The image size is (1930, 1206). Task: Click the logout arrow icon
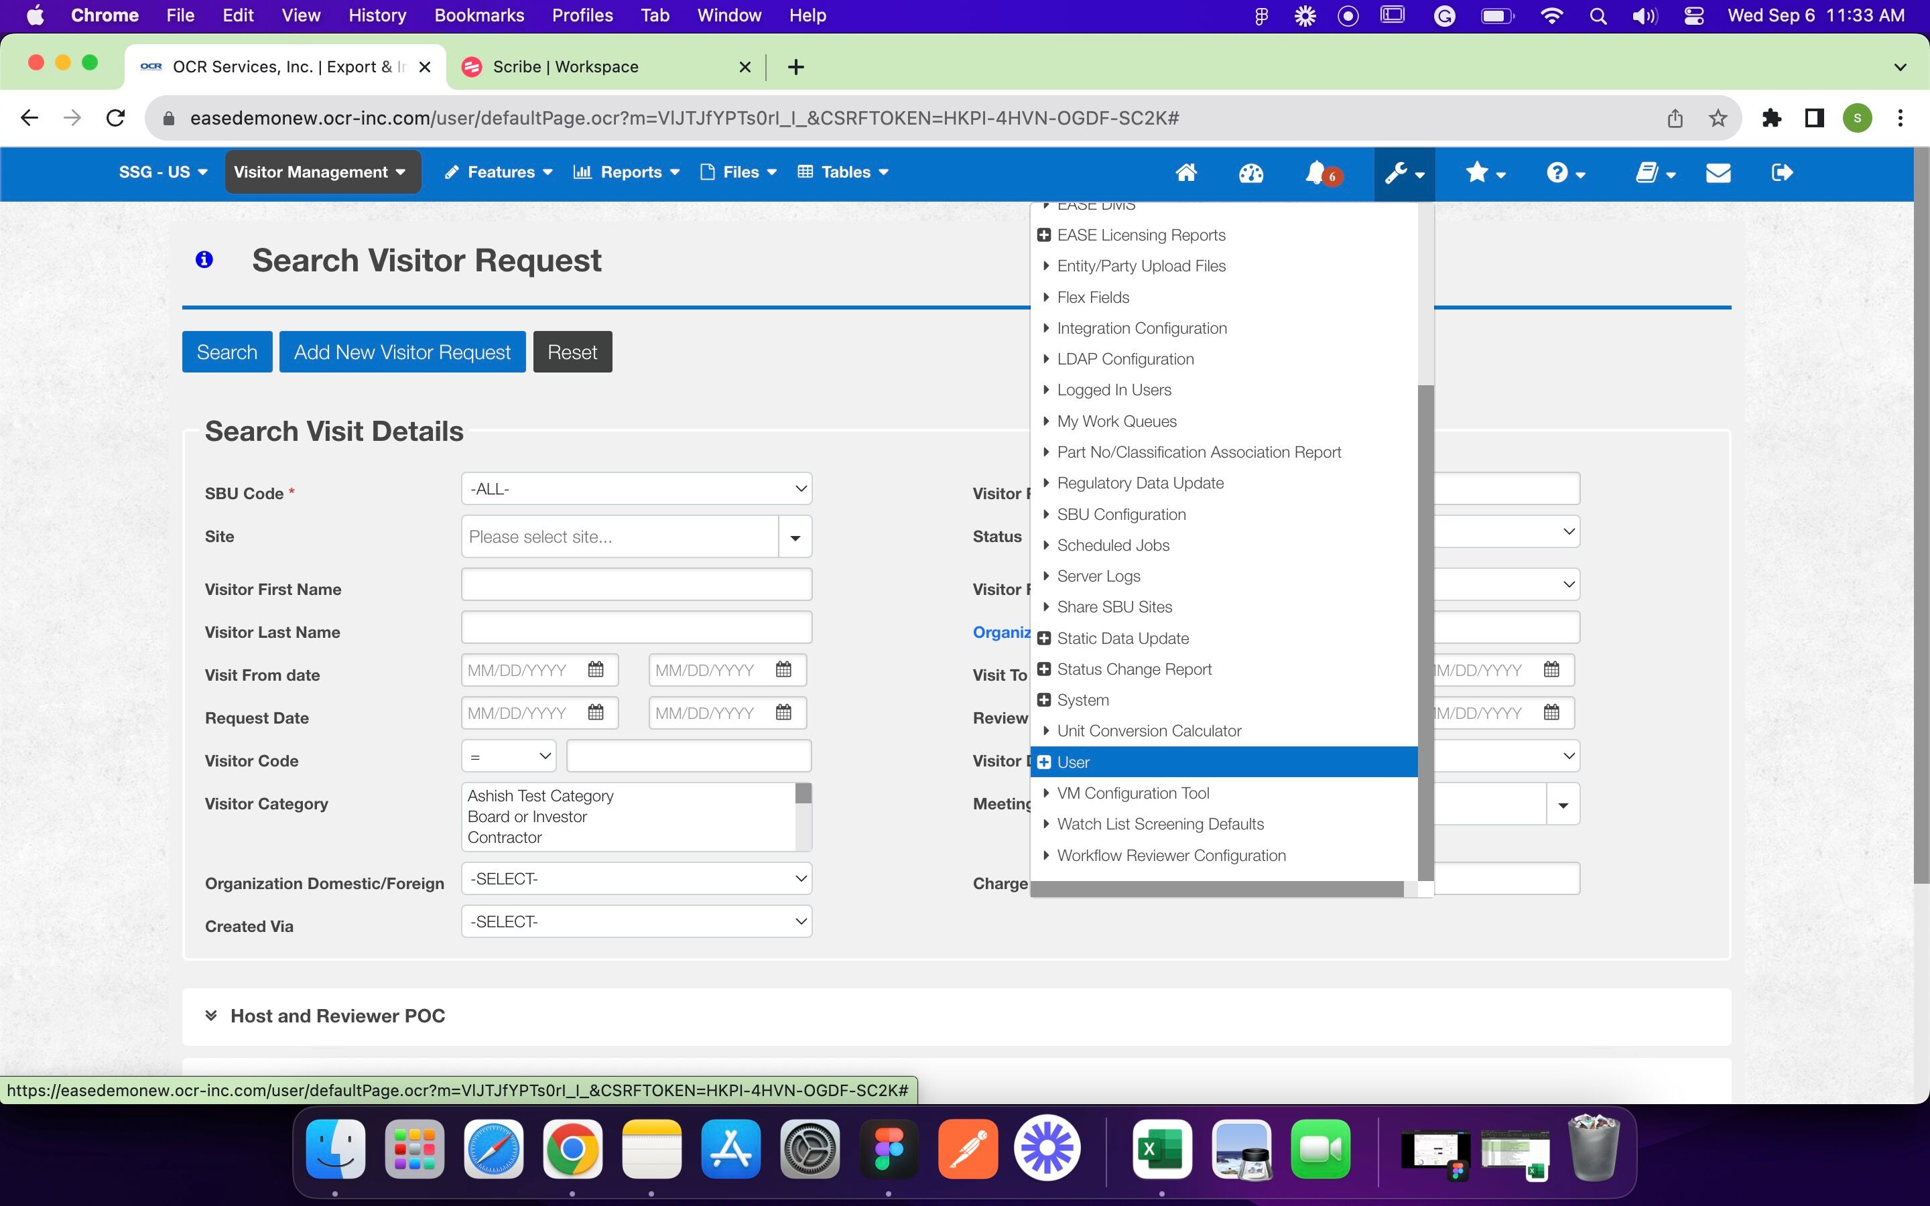tap(1782, 172)
